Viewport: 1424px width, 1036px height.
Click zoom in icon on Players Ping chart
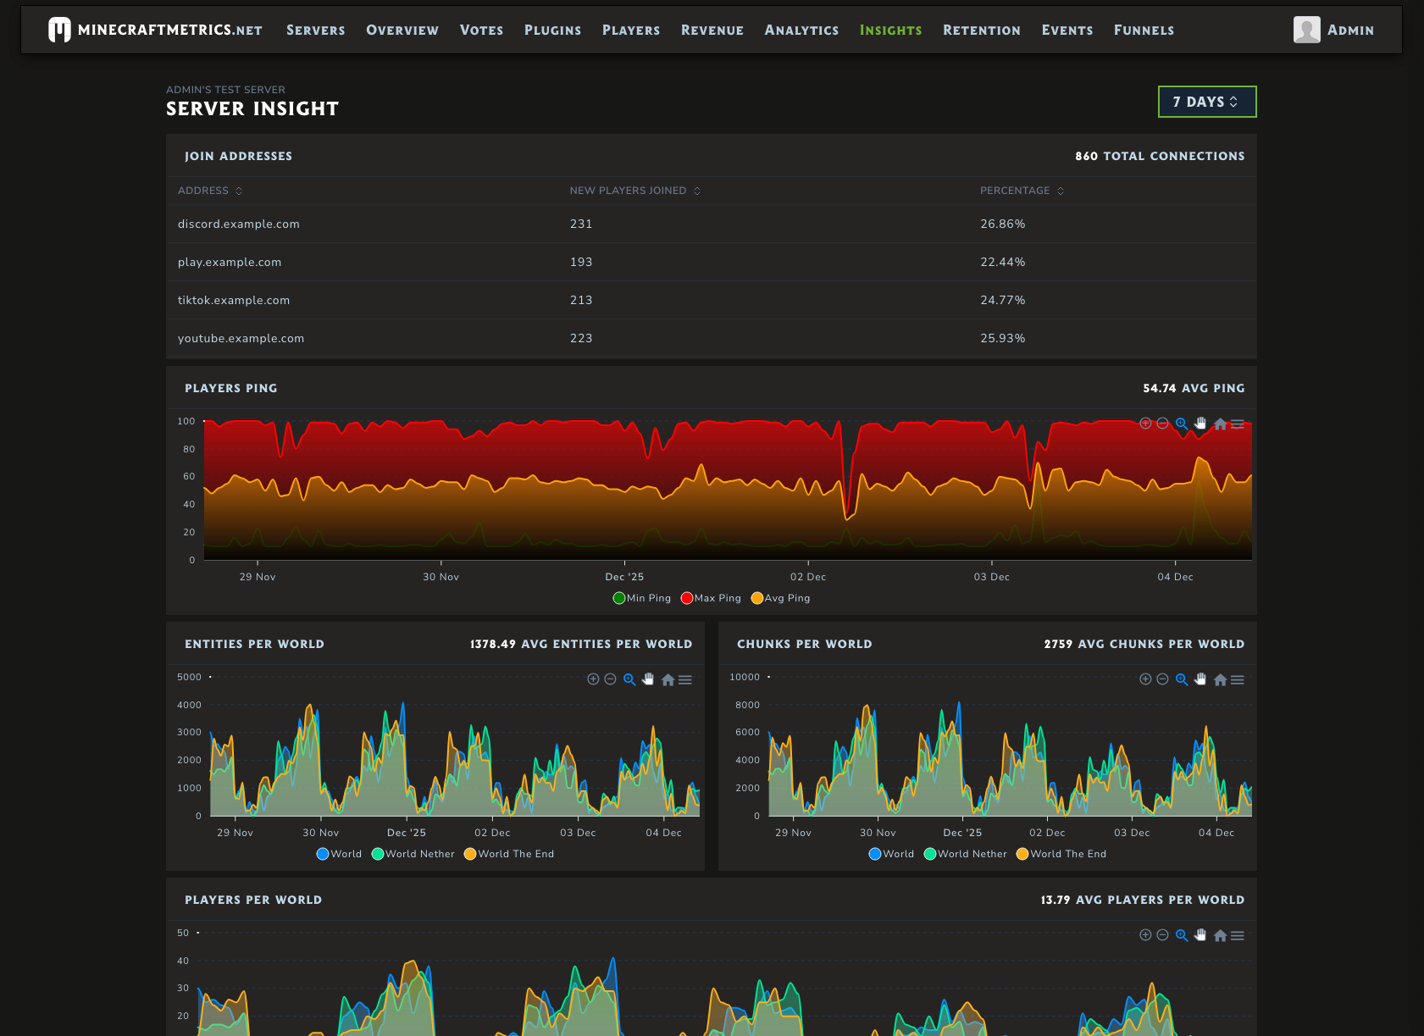point(1145,424)
